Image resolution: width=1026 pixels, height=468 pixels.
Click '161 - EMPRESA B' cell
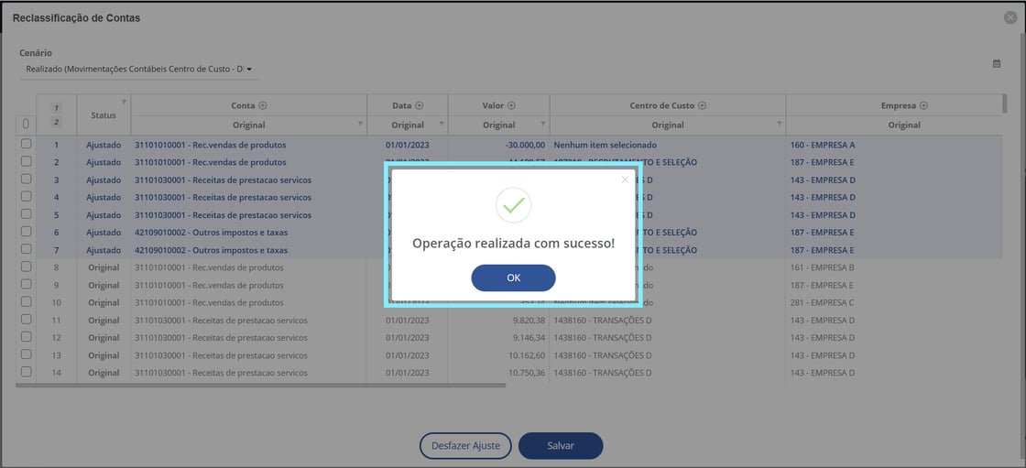pos(823,267)
